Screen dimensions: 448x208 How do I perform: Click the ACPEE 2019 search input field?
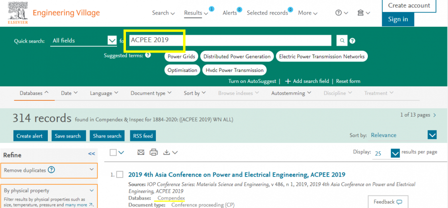pos(229,41)
